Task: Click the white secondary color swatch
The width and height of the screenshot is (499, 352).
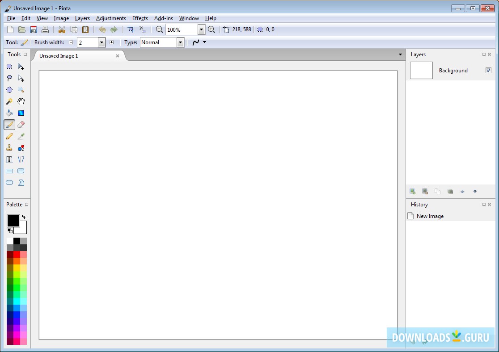Action: [x=21, y=229]
